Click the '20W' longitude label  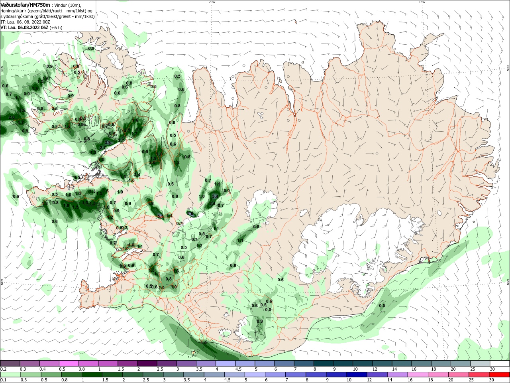212,2
